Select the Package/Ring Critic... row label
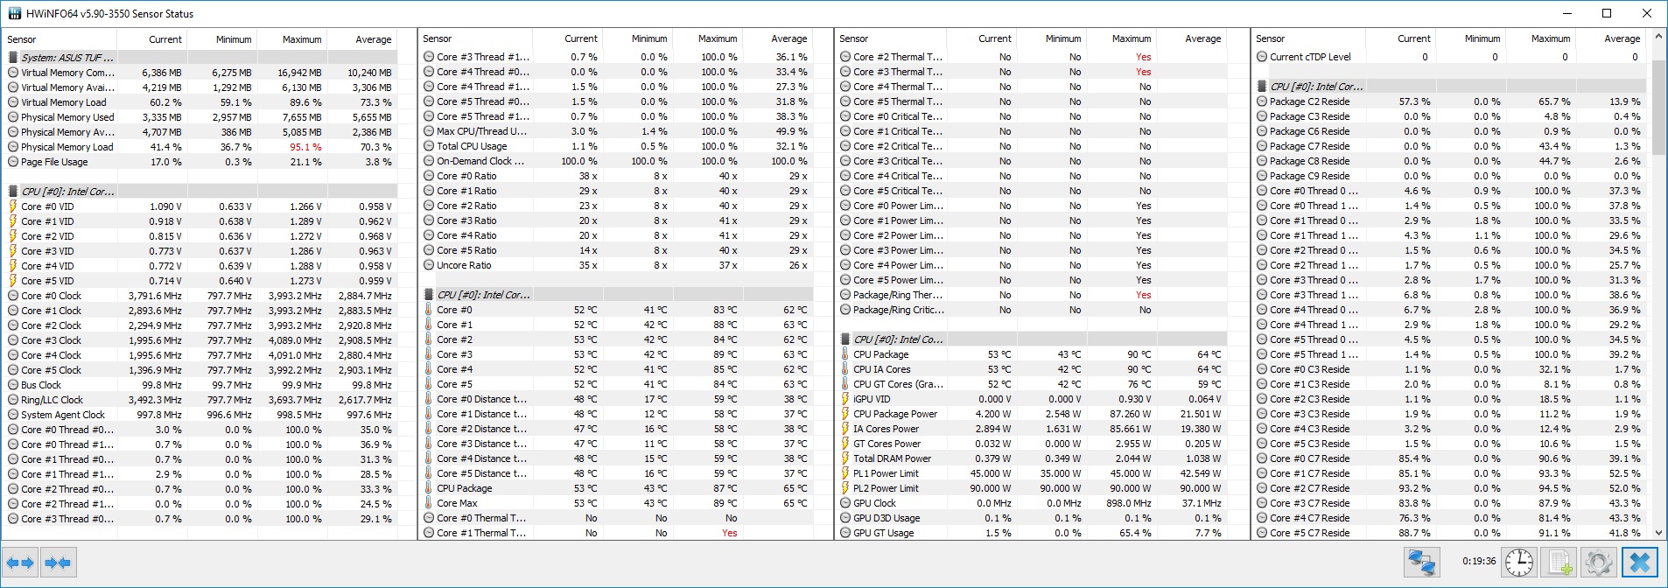The image size is (1668, 588). [899, 310]
